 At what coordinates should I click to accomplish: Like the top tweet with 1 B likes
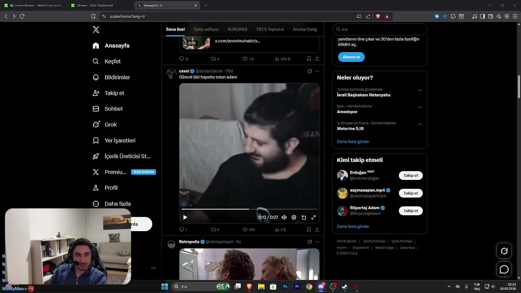point(248,59)
